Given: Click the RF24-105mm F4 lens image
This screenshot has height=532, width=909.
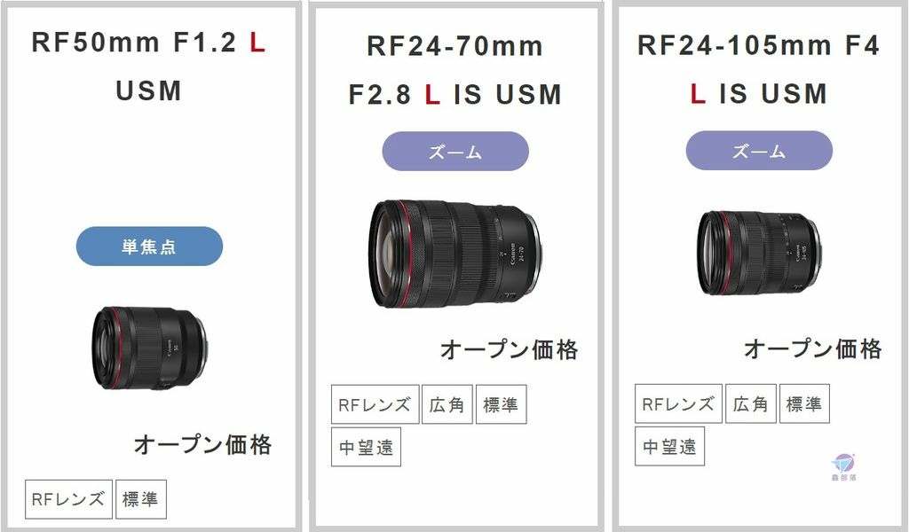Looking at the screenshot, I should pos(760,253).
